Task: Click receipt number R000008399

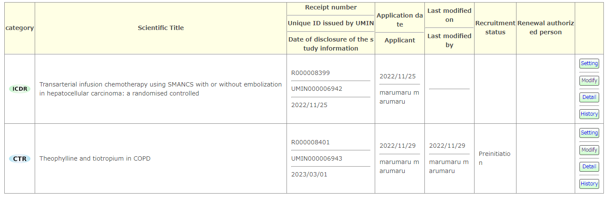Action: coord(310,73)
